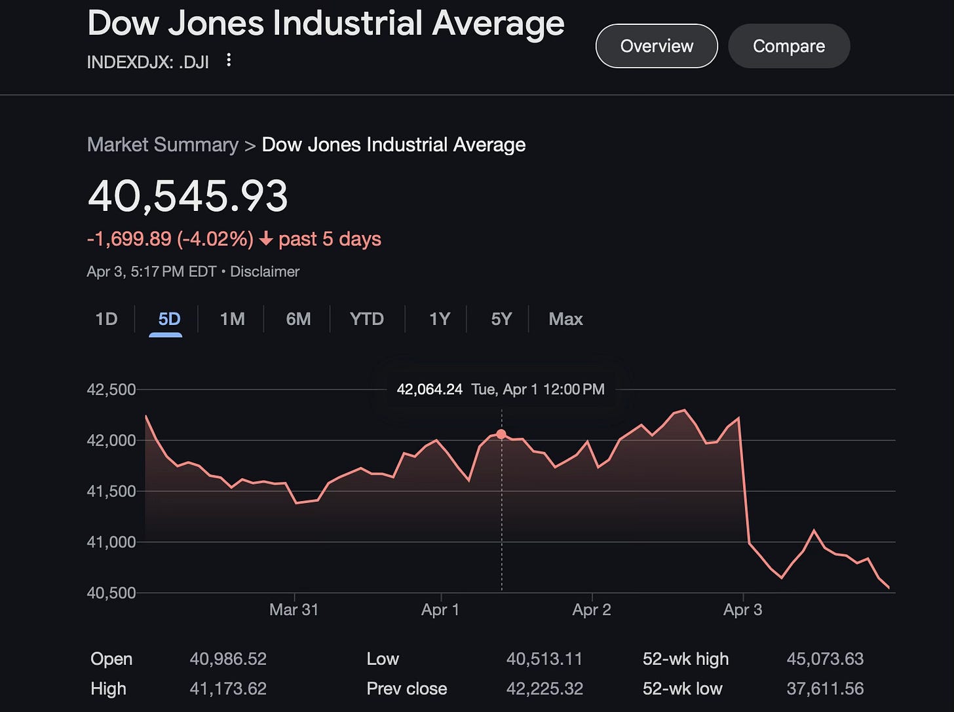954x712 pixels.
Task: Click the 42,500 y-axis label
Action: [x=111, y=390]
